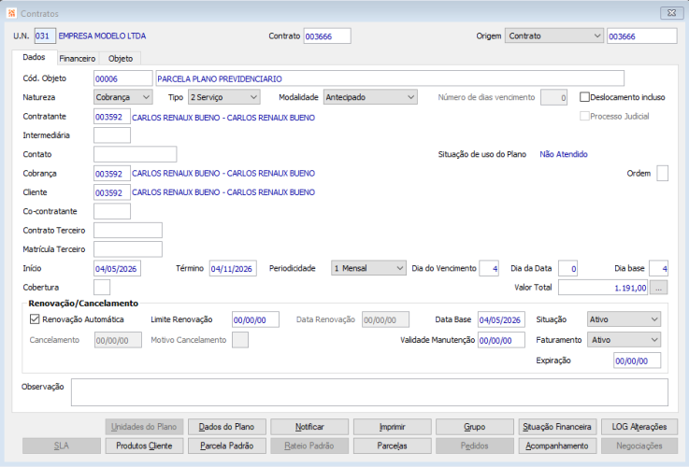Click the Matrícula Terceiro field

click(x=128, y=248)
